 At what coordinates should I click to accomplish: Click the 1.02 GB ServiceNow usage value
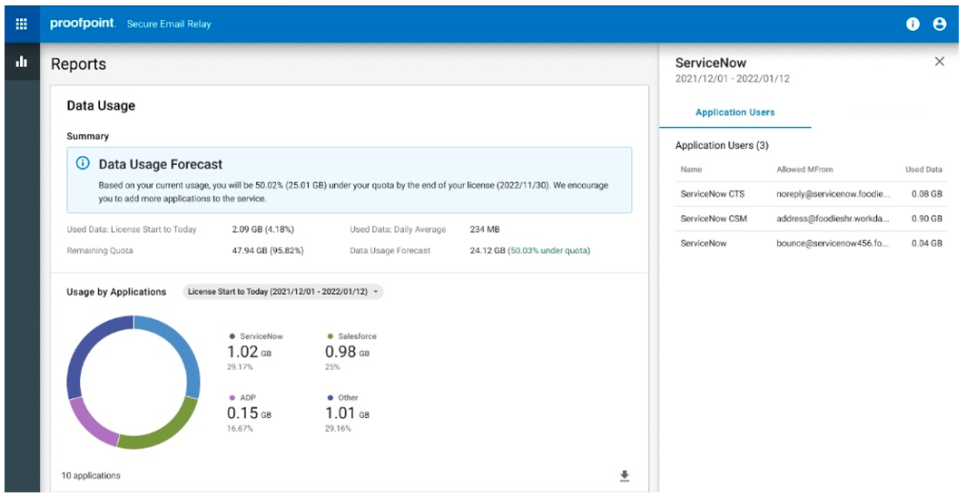(x=249, y=352)
